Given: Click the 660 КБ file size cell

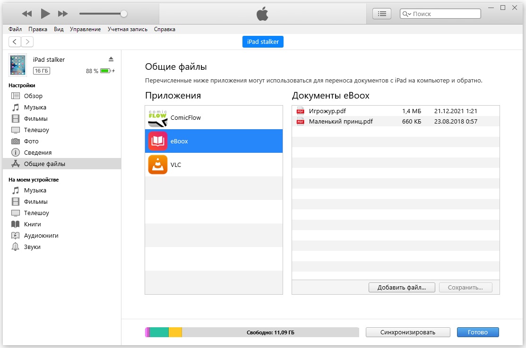Looking at the screenshot, I should click(412, 122).
